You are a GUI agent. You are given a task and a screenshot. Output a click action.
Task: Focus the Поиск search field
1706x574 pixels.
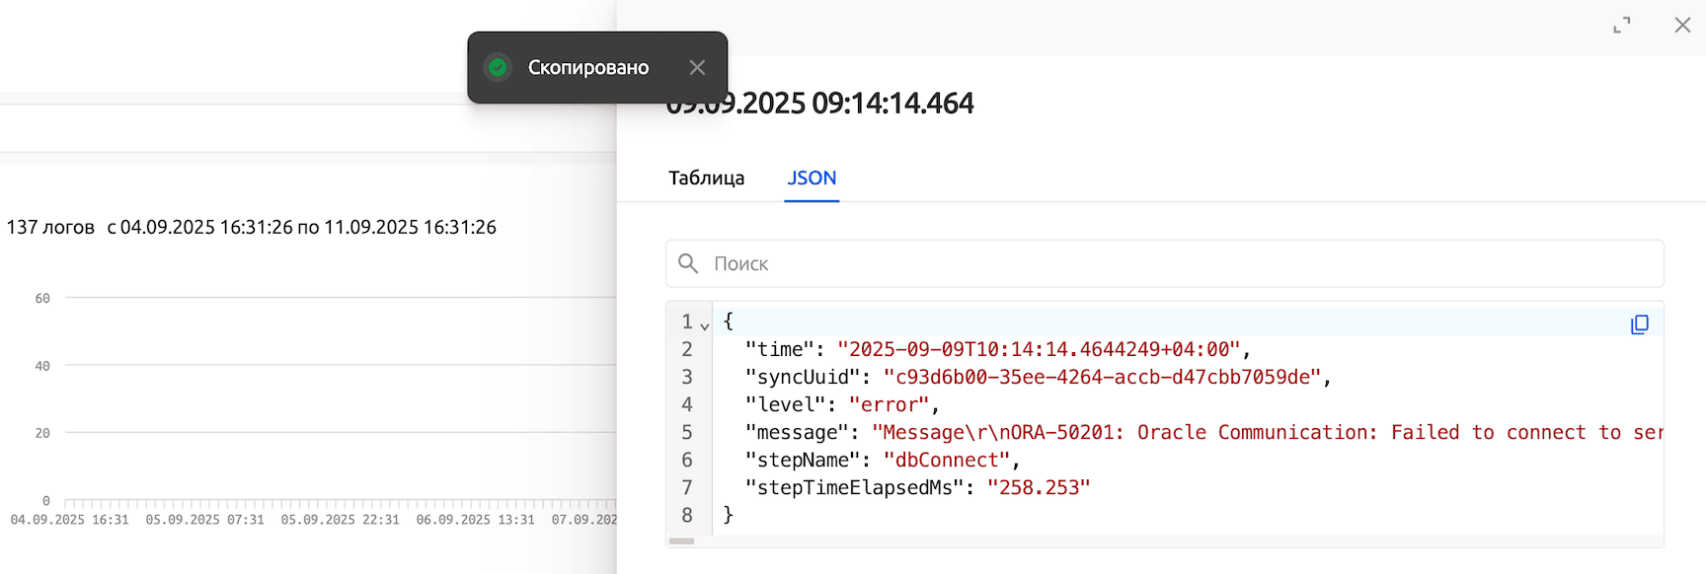point(1175,263)
